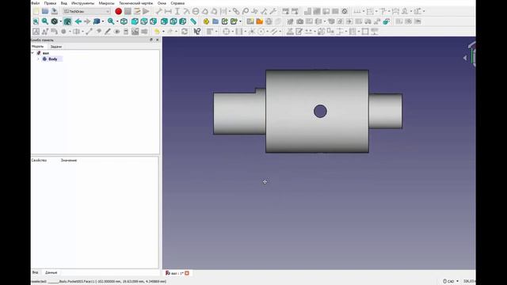Close the combo view panel
The image size is (507, 285).
pos(158,40)
